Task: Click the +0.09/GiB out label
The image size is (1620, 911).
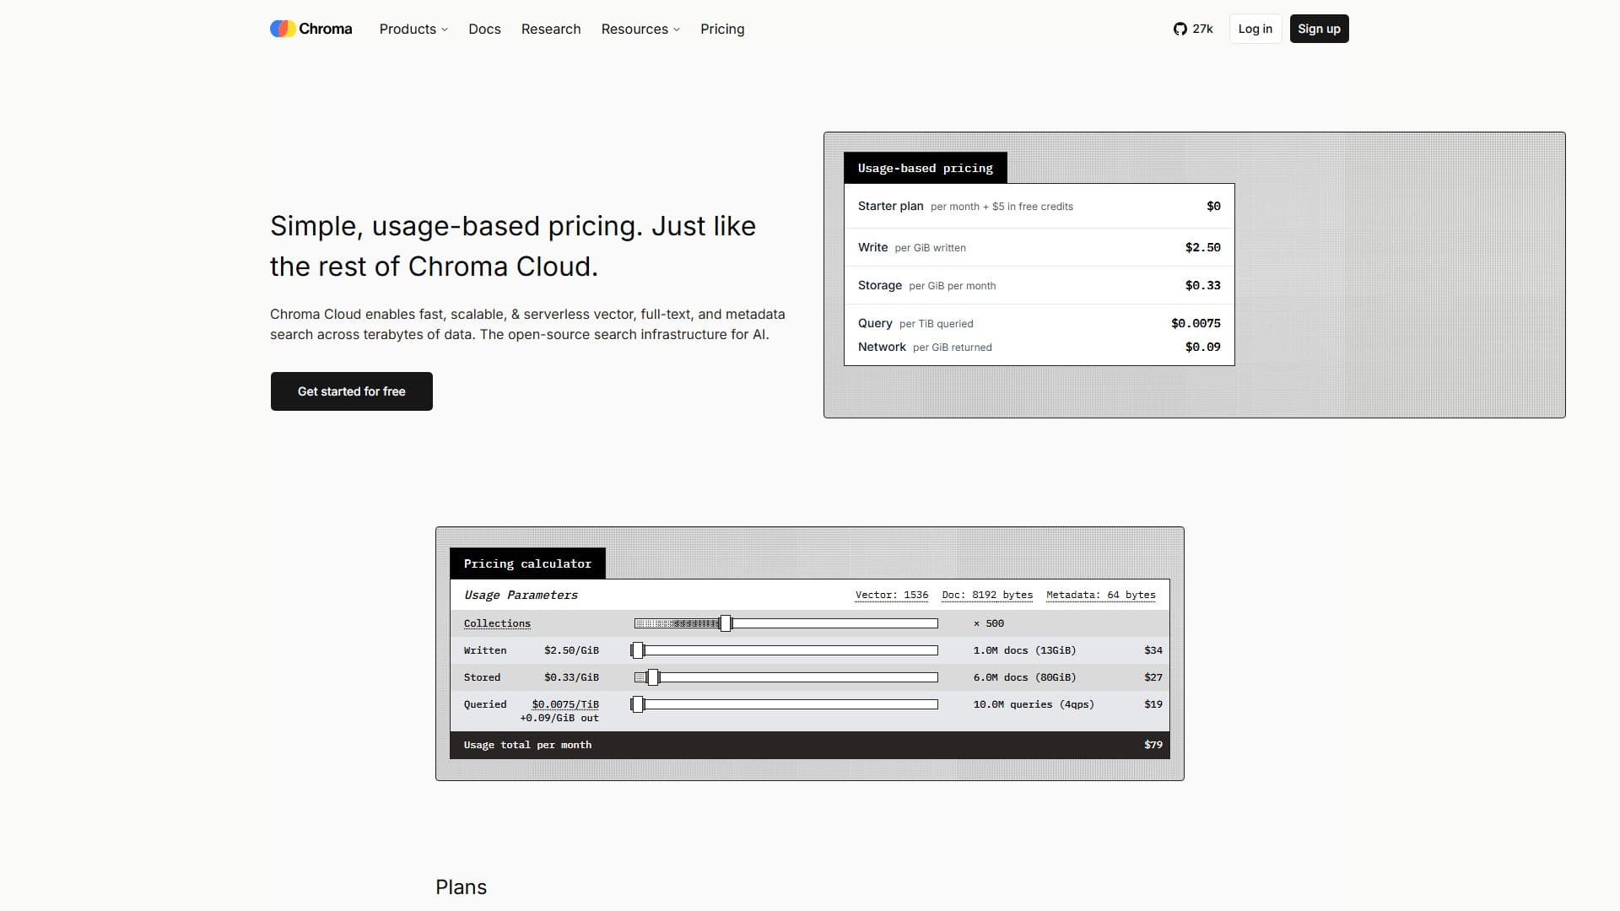Action: [559, 718]
